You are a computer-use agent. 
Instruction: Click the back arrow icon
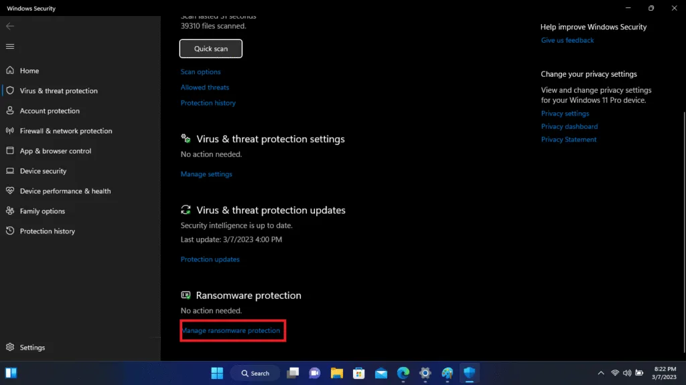(x=10, y=26)
